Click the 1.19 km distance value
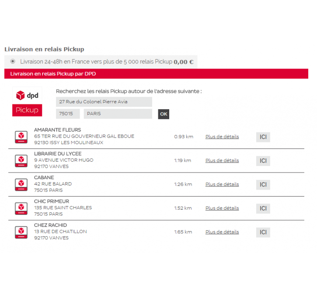Screen dimensions: 317x297 (x=183, y=161)
